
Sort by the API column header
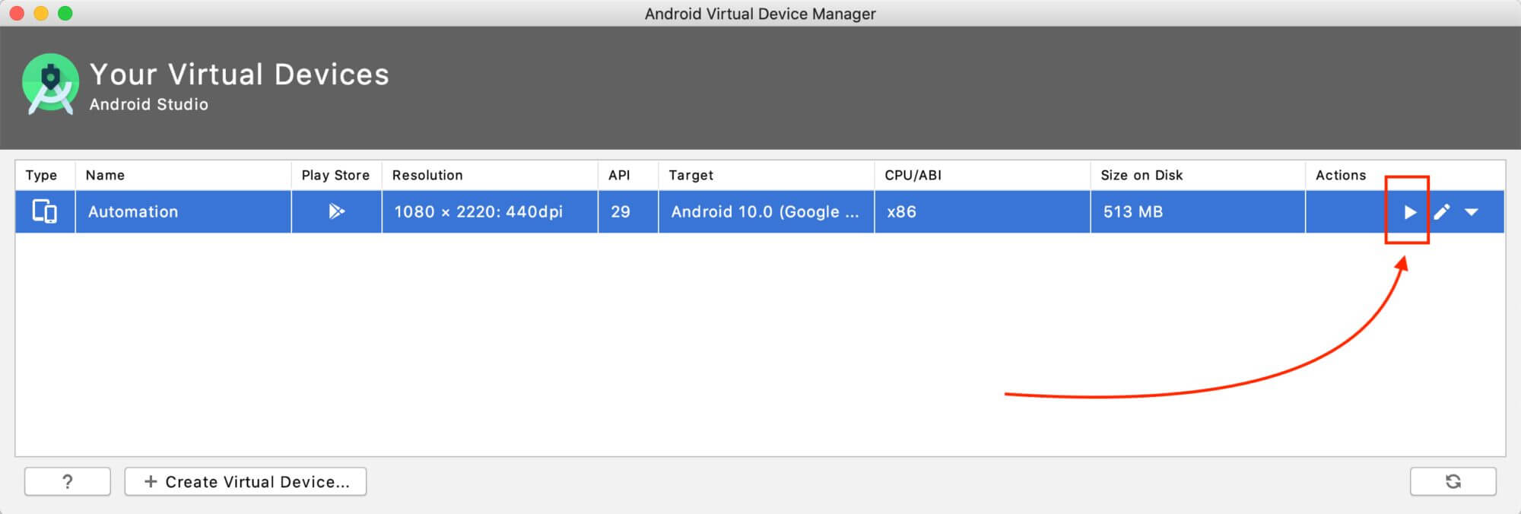[x=628, y=175]
